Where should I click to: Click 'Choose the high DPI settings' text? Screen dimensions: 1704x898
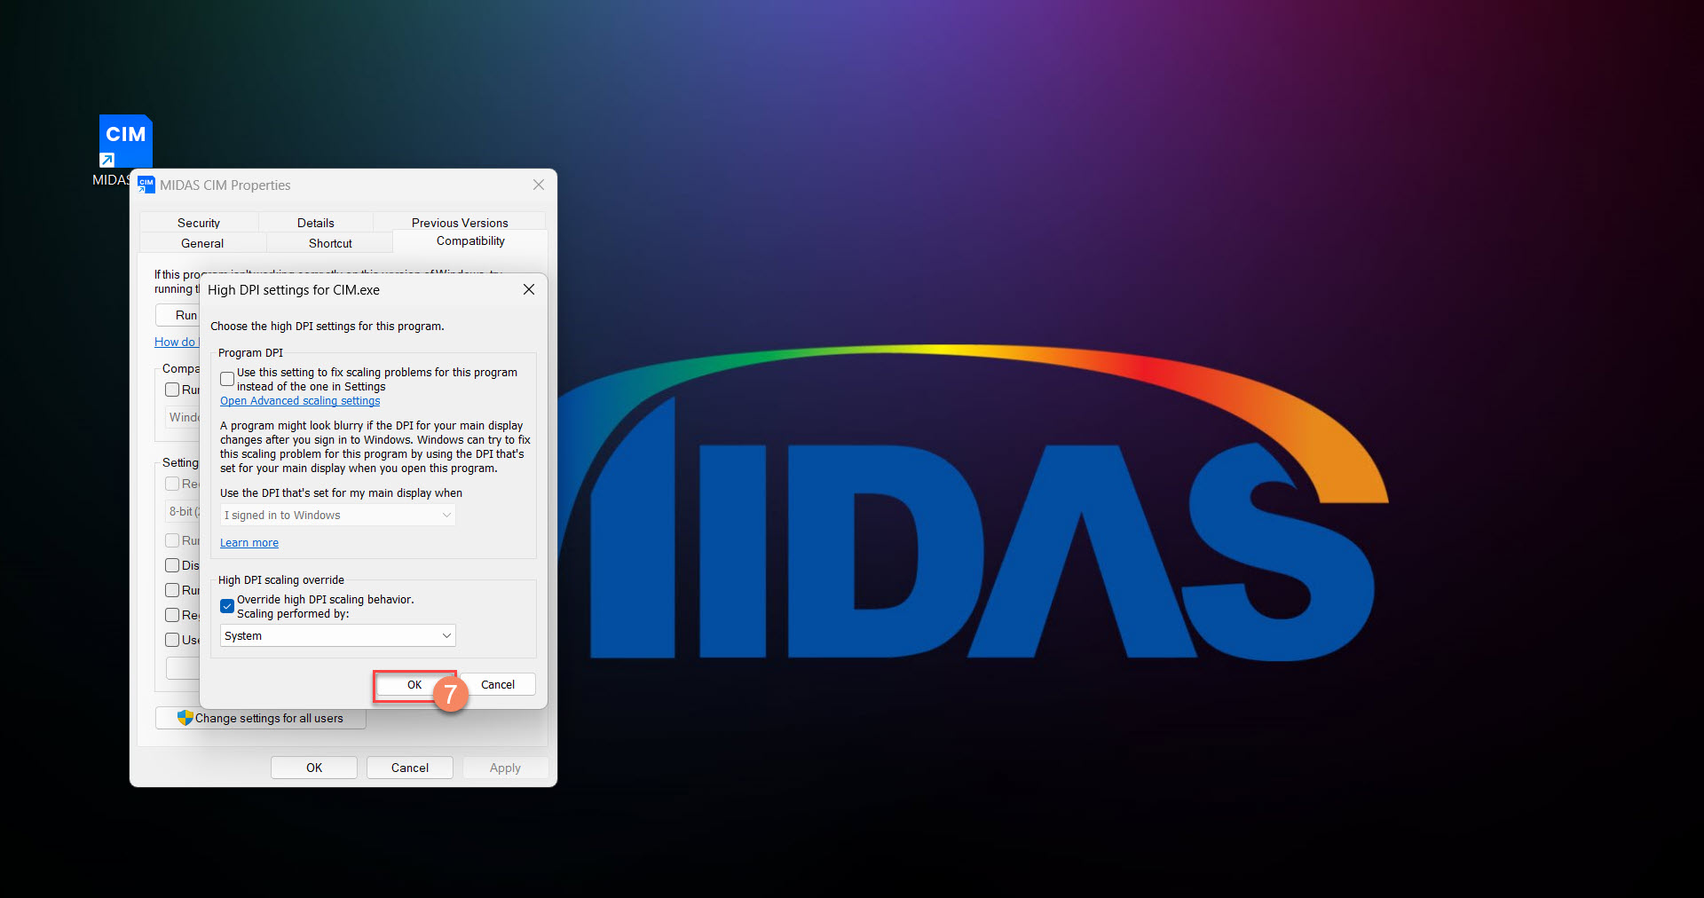[x=327, y=327]
